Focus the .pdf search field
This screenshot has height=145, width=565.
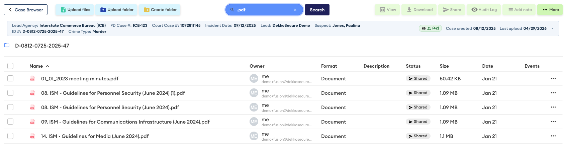pyautogui.click(x=264, y=10)
